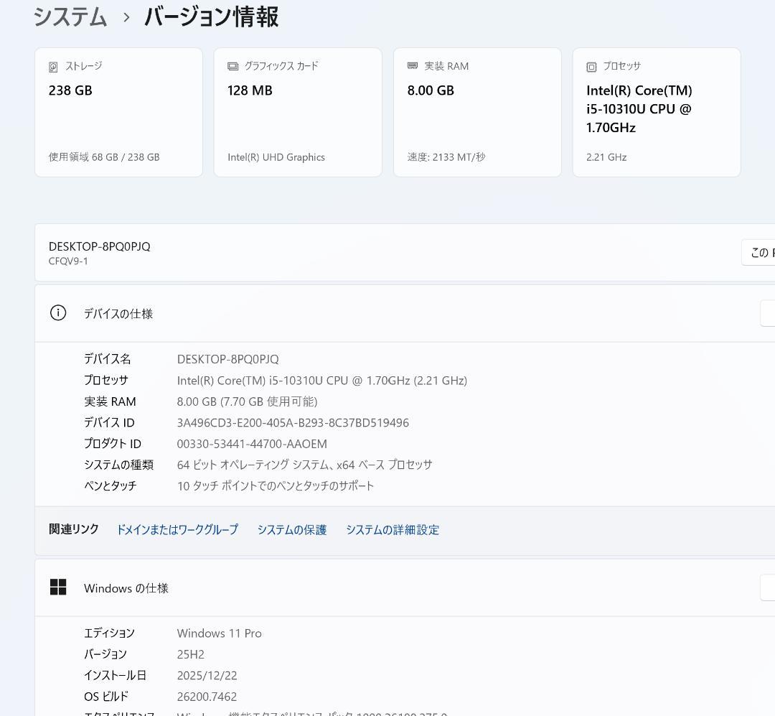Select the プロダクト ID value

[x=252, y=443]
